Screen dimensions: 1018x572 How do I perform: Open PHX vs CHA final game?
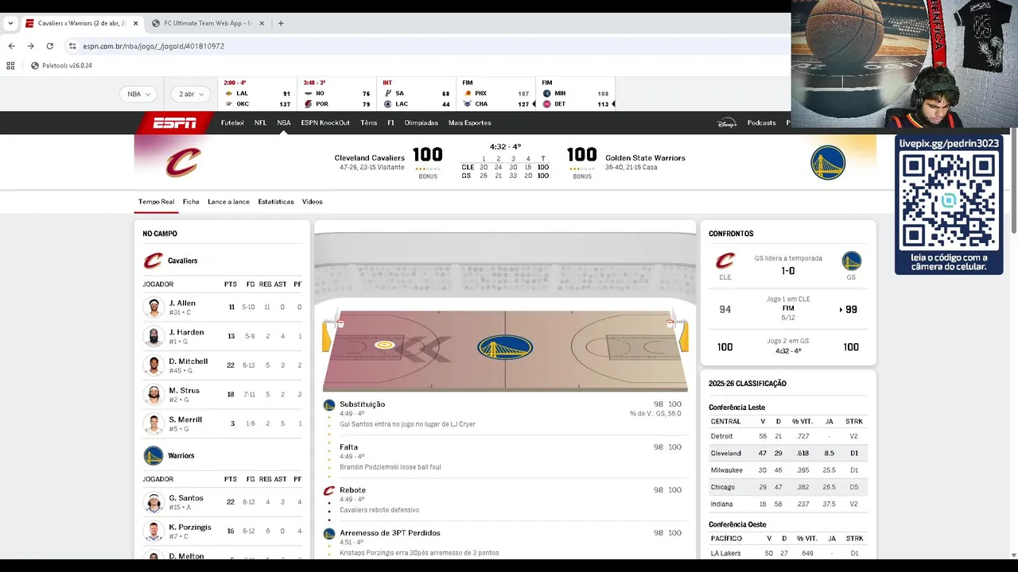[495, 94]
